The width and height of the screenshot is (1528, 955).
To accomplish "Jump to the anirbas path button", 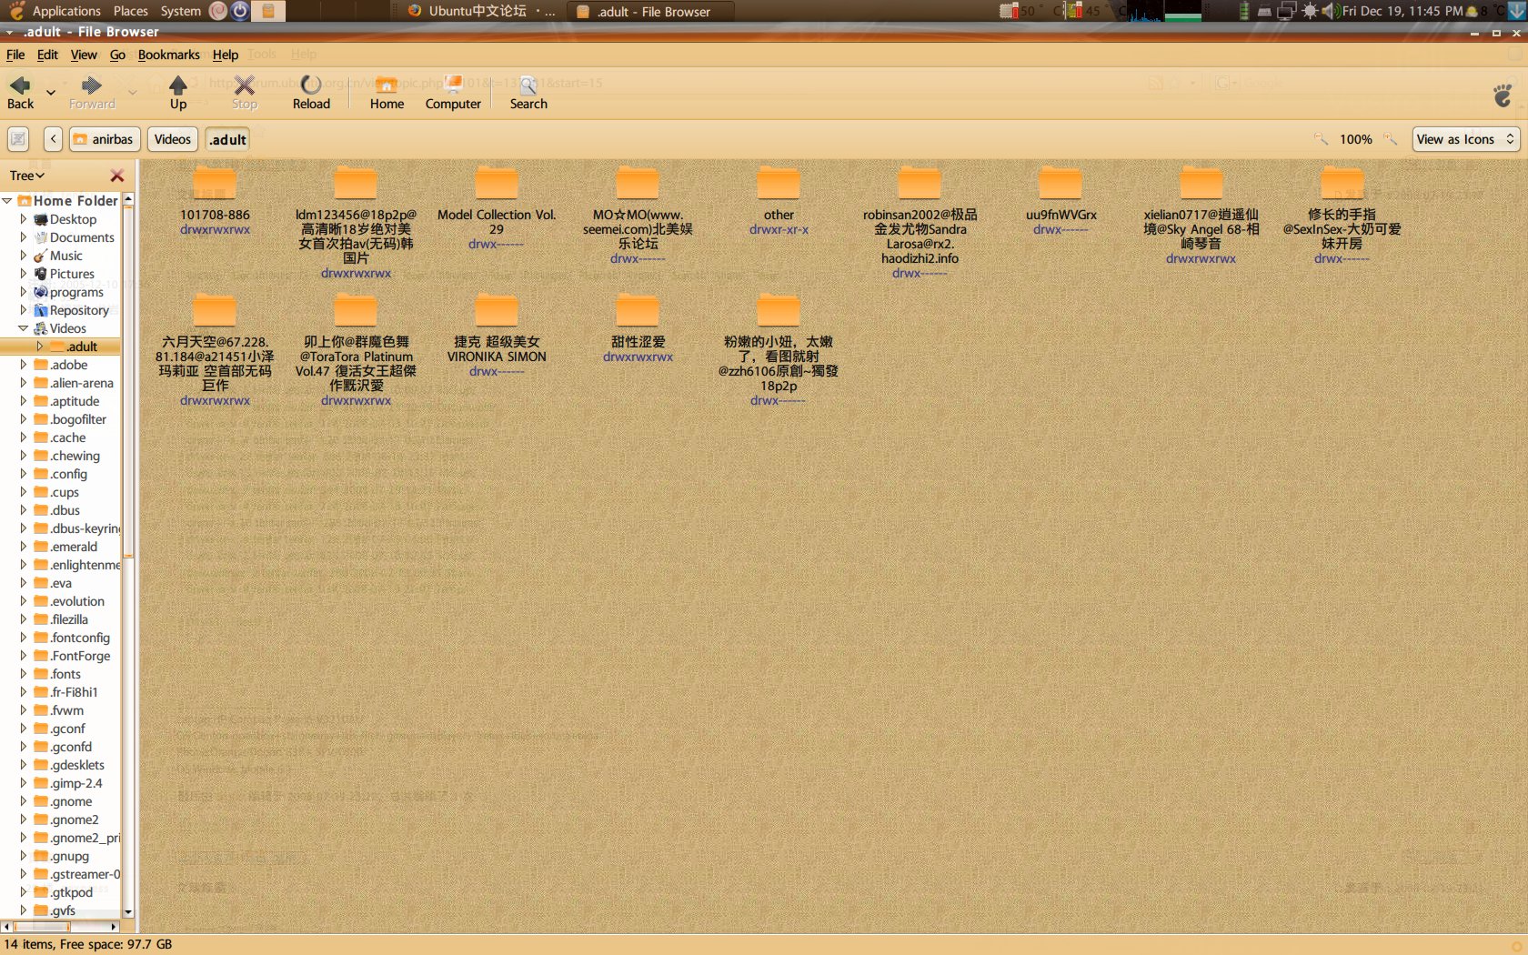I will [x=104, y=139].
